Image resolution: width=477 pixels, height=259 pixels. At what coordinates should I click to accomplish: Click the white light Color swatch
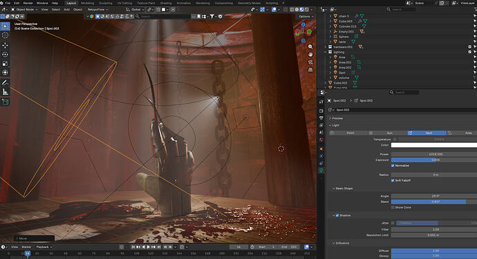click(x=434, y=145)
